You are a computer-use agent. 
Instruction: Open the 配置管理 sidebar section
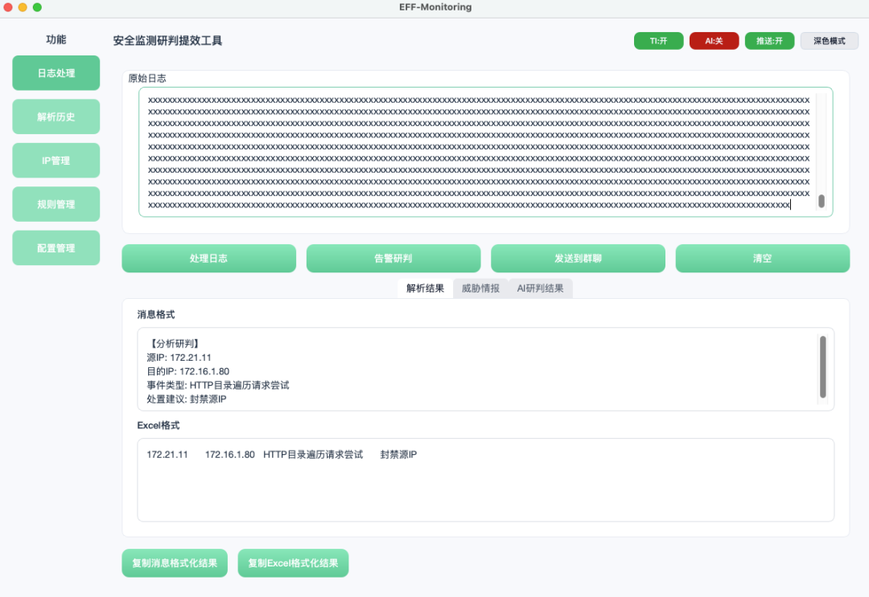click(56, 247)
